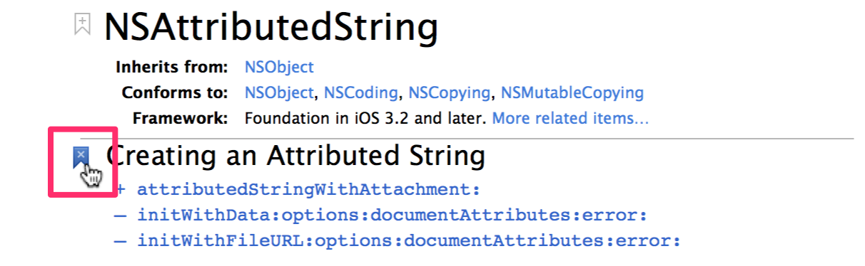The height and width of the screenshot is (266, 865).
Task: Open initWithData:options:documentAttributes:error: method
Action: click(x=392, y=216)
